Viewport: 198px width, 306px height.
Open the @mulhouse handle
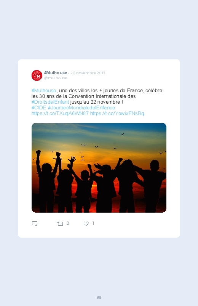[x=56, y=78]
